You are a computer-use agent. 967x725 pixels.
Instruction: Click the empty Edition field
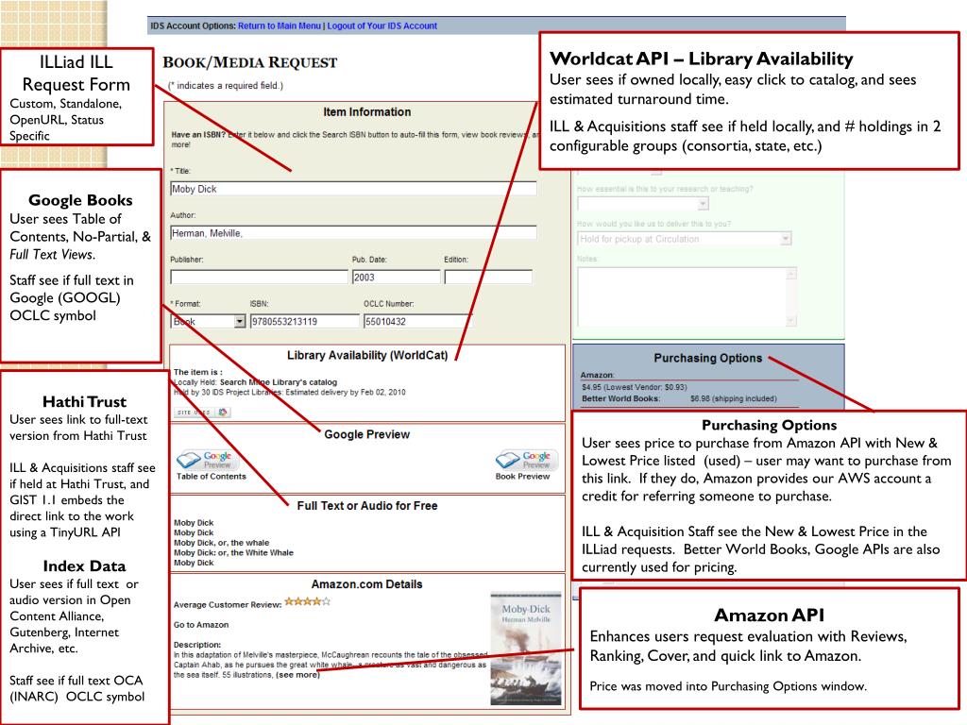pyautogui.click(x=488, y=277)
